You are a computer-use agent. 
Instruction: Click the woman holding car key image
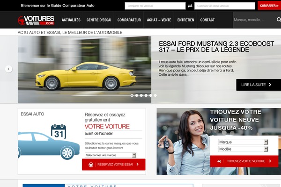[183, 141]
